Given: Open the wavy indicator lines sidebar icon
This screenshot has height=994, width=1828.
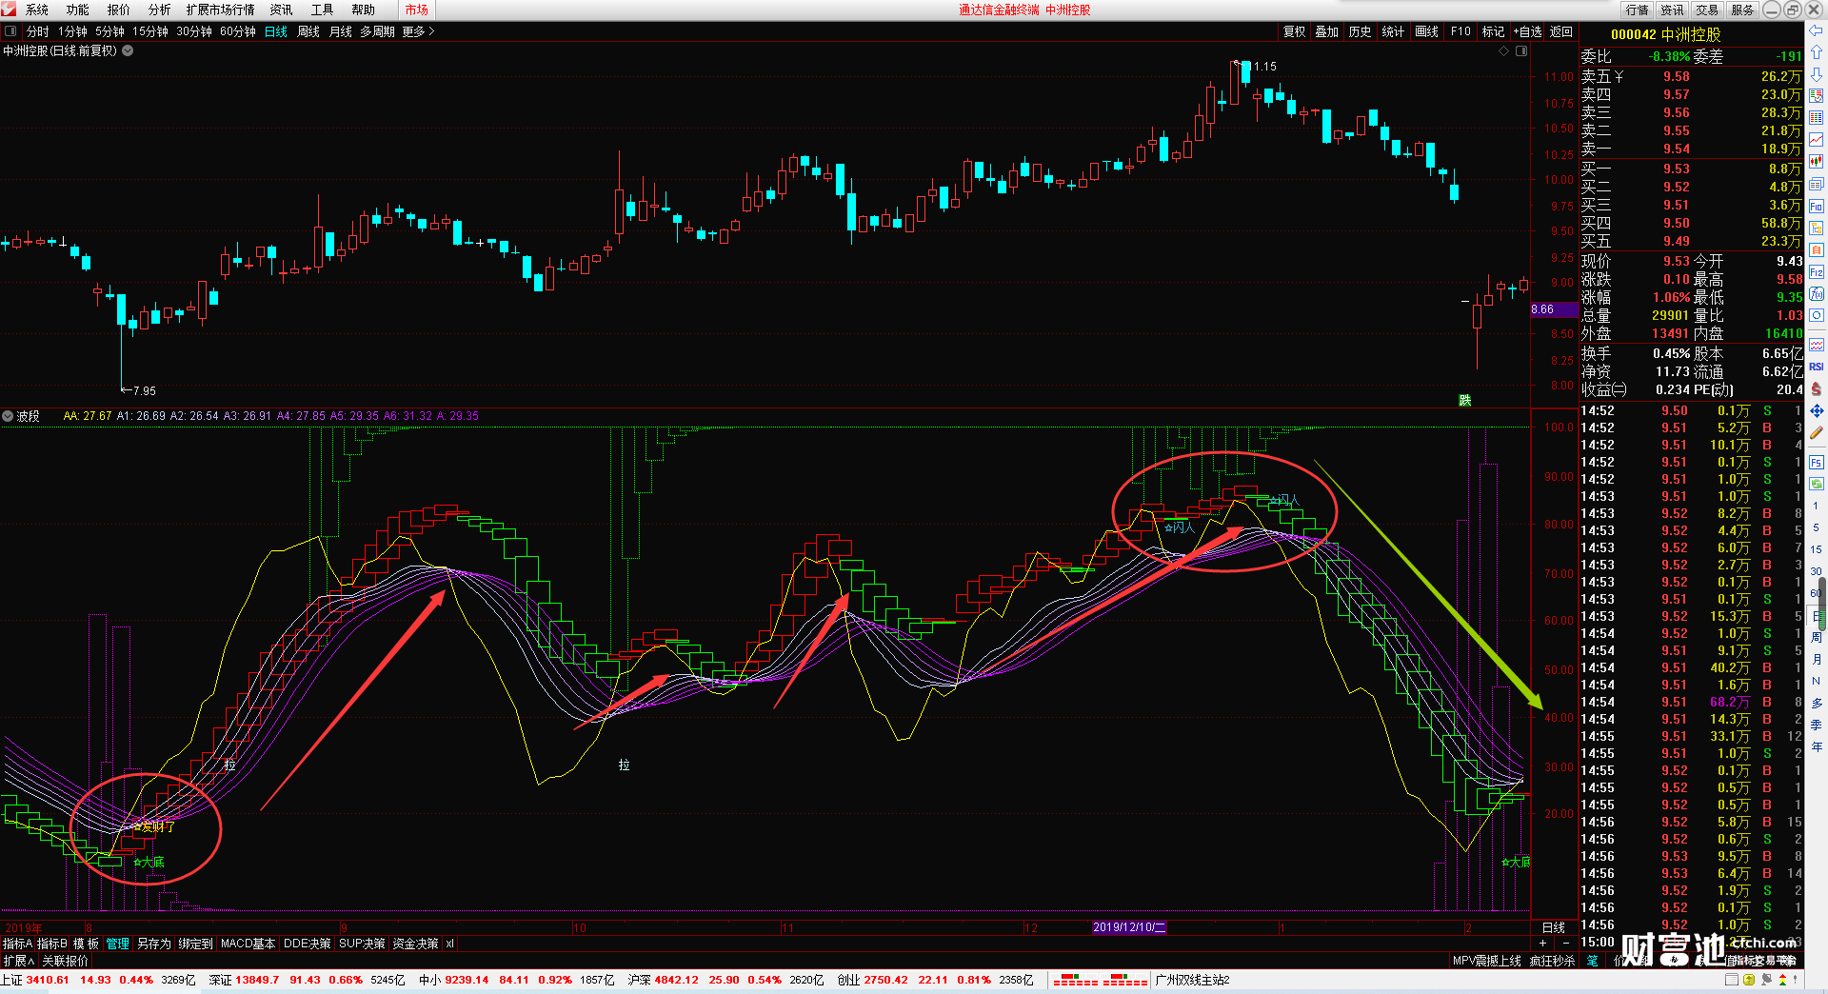Looking at the screenshot, I should [x=1817, y=345].
